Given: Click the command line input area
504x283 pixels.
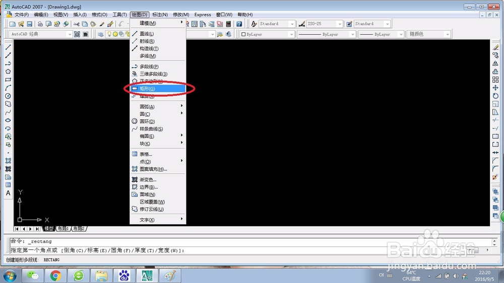Looking at the screenshot, I should click(238, 250).
